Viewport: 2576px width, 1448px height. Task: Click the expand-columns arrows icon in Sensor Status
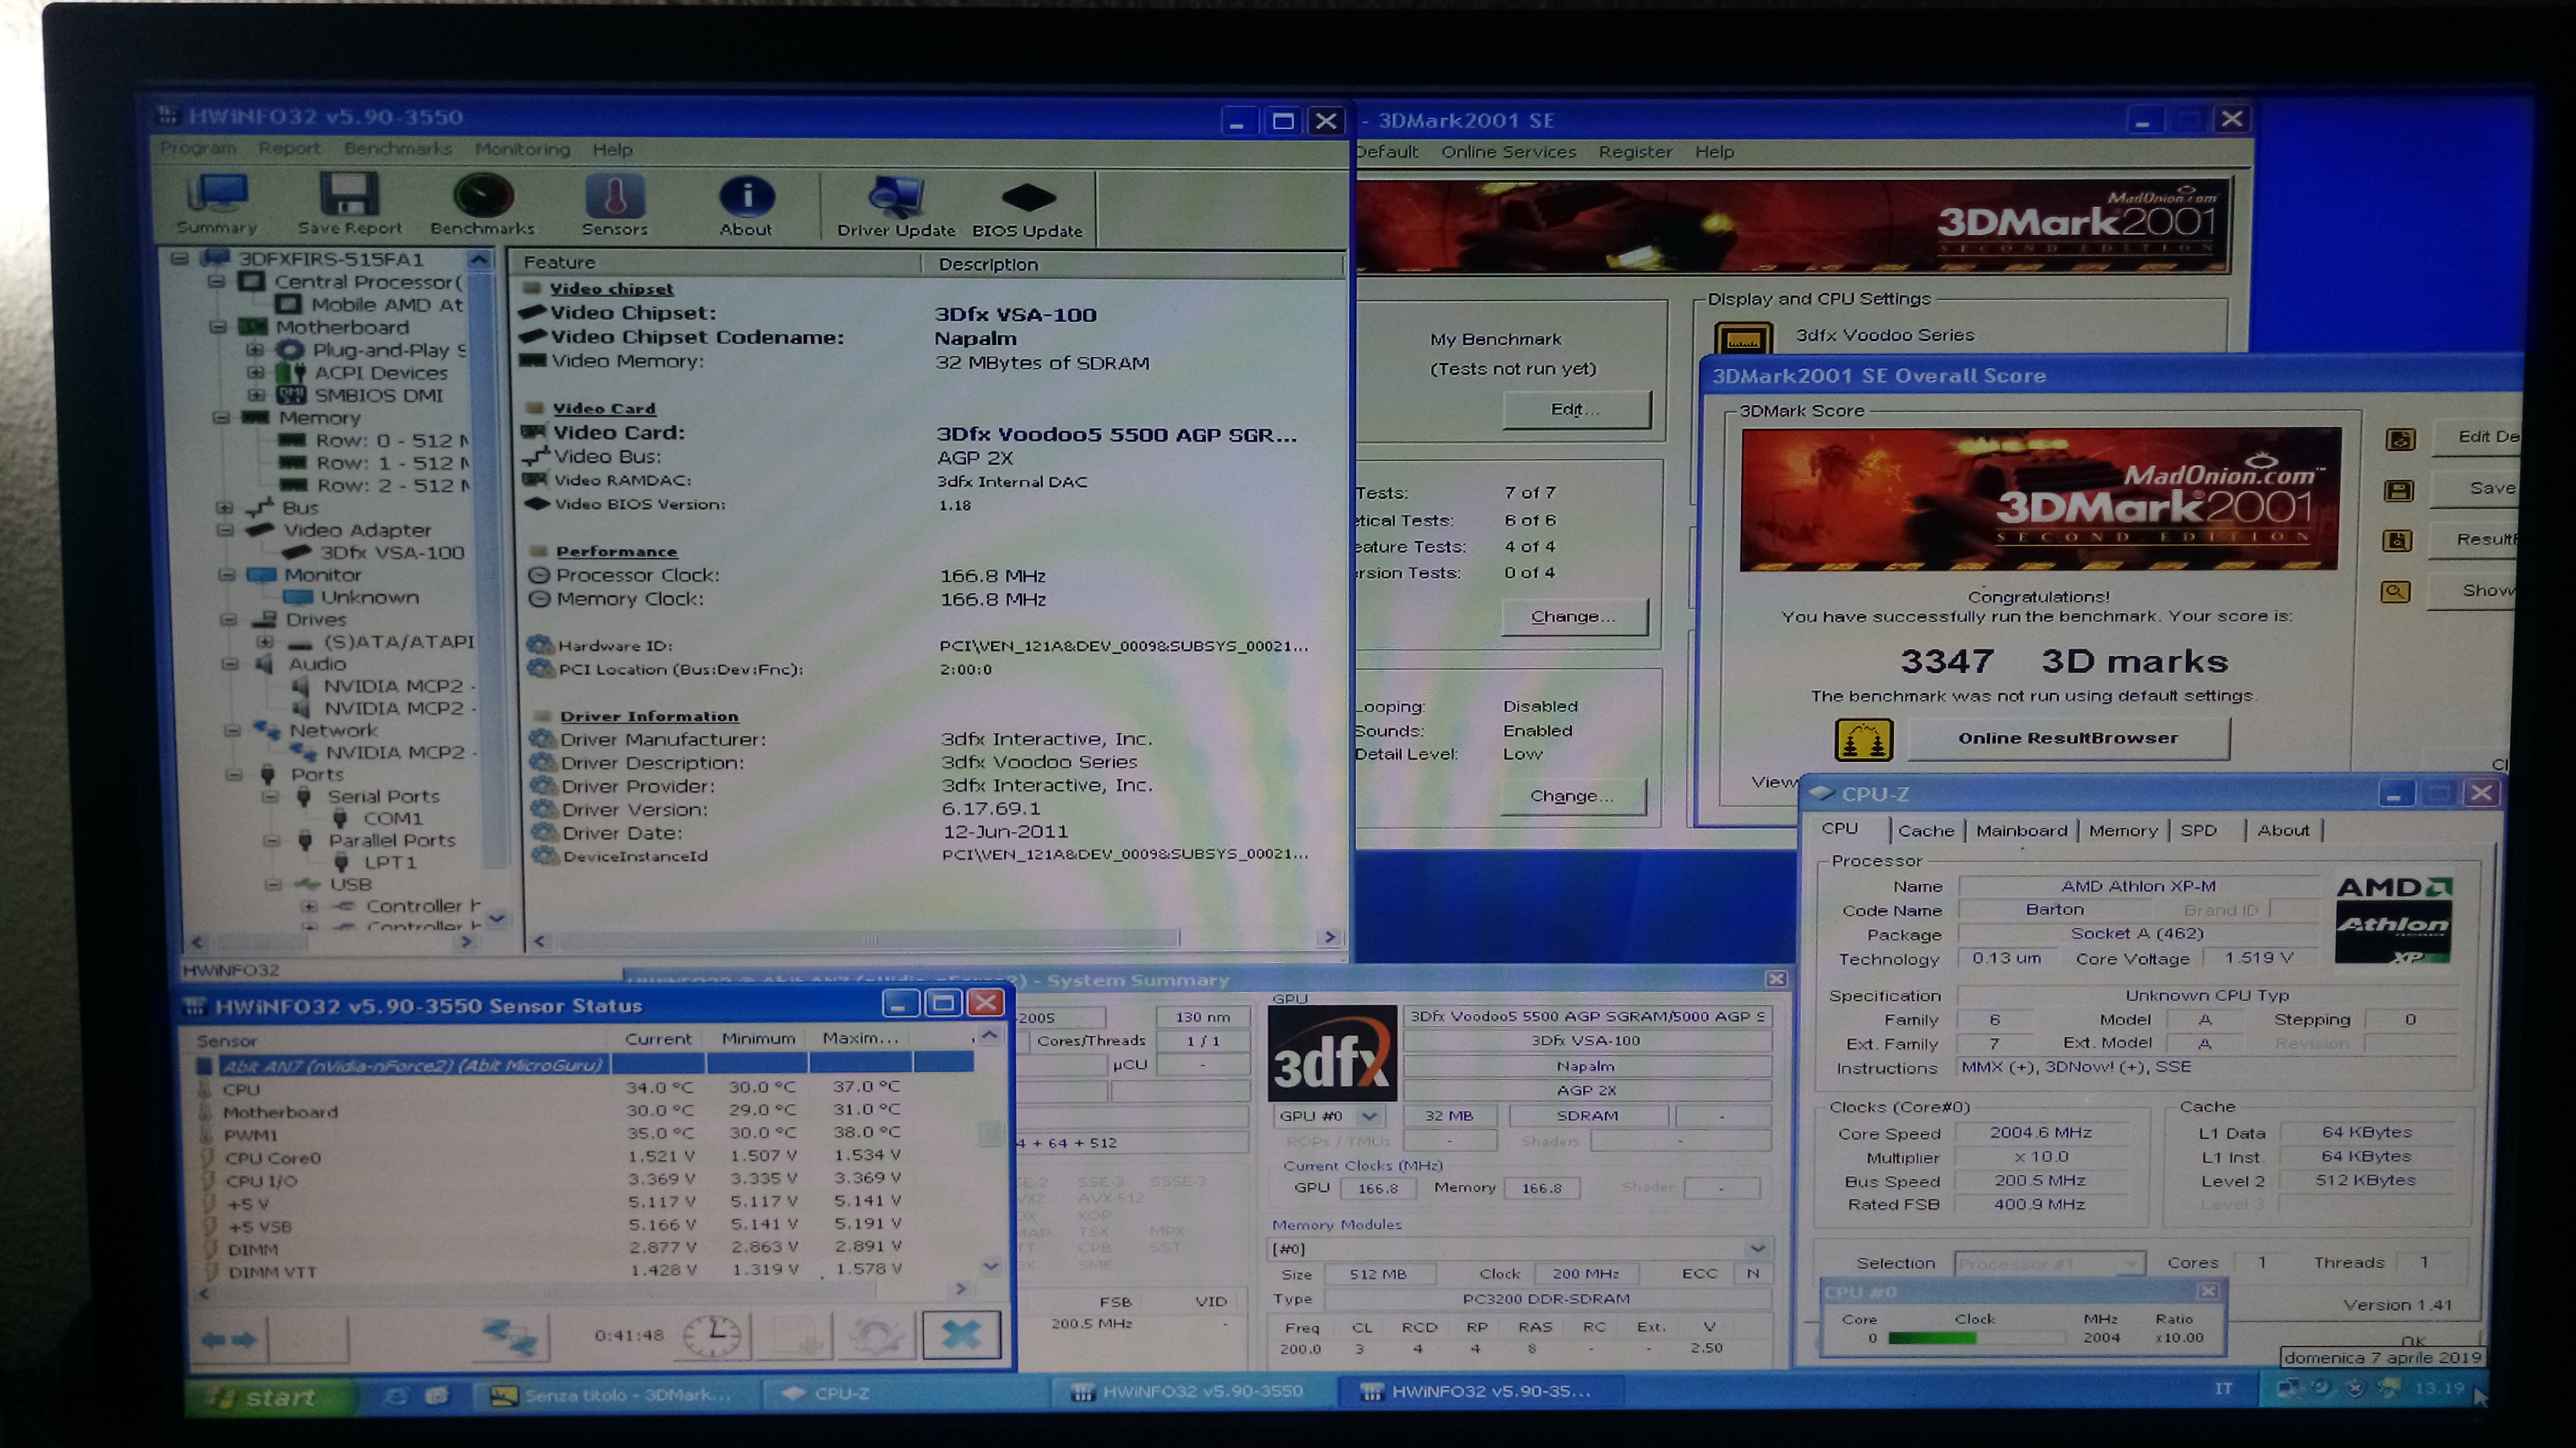point(228,1339)
